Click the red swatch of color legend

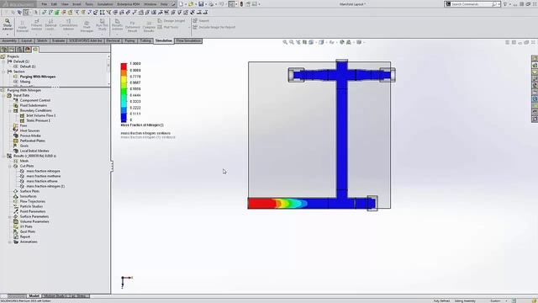(124, 66)
